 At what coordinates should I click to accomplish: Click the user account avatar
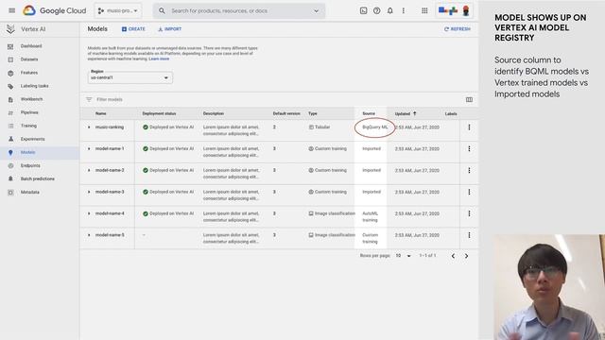tap(466, 10)
